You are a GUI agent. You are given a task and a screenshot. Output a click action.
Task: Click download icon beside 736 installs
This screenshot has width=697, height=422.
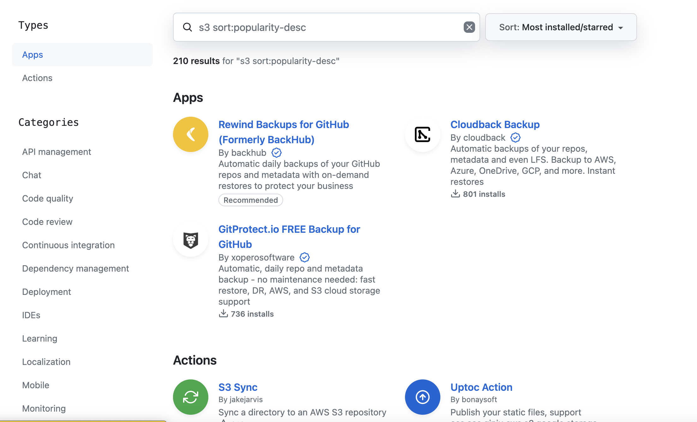point(223,314)
